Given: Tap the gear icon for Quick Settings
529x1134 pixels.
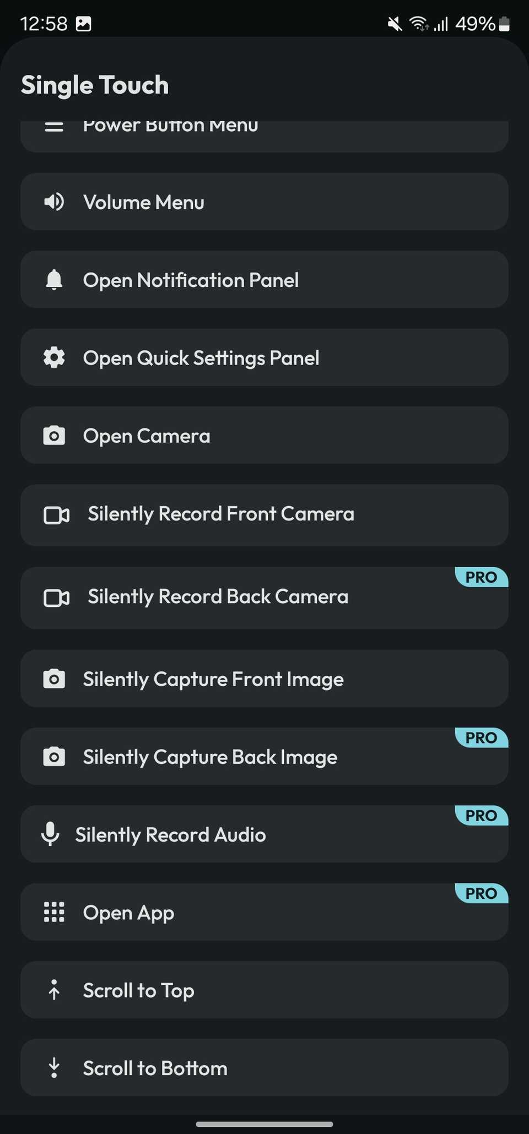Looking at the screenshot, I should (54, 358).
